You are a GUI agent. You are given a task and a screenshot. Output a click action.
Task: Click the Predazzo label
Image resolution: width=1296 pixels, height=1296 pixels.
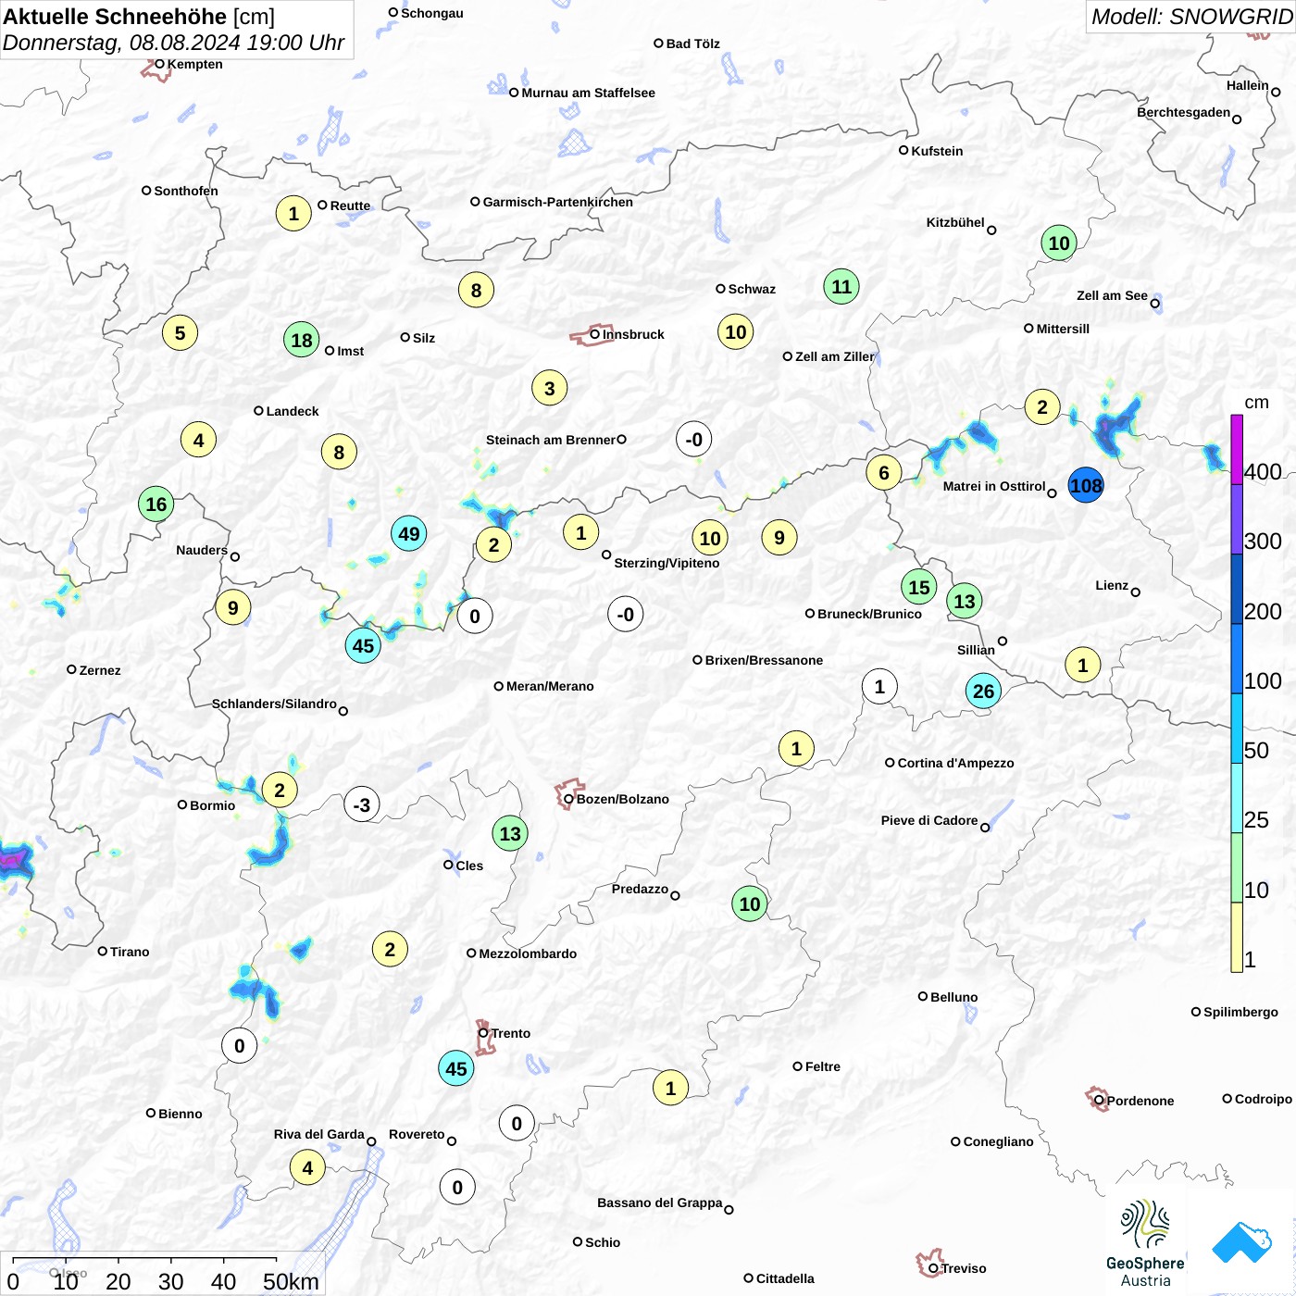pos(640,889)
